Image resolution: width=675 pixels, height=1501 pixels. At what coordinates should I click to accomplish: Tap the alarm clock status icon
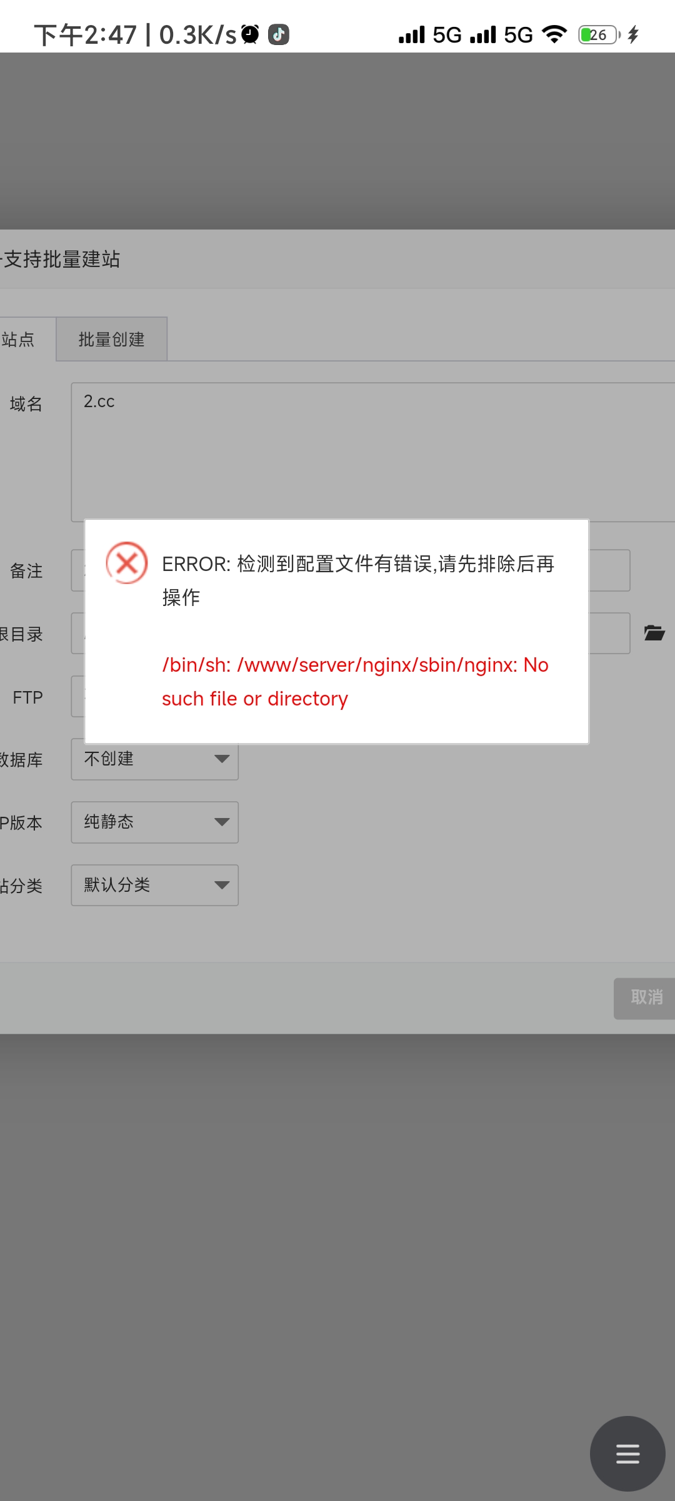point(250,34)
